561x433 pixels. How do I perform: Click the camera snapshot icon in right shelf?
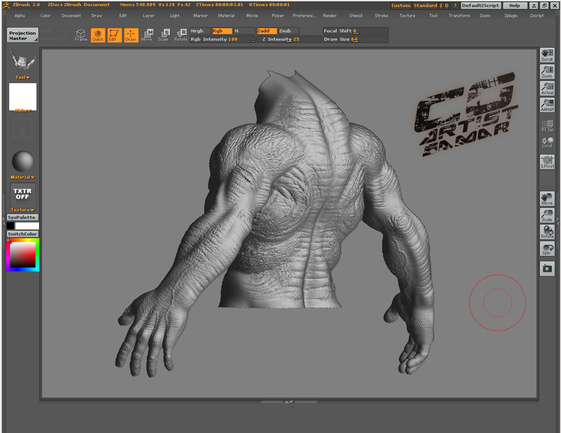point(547,269)
